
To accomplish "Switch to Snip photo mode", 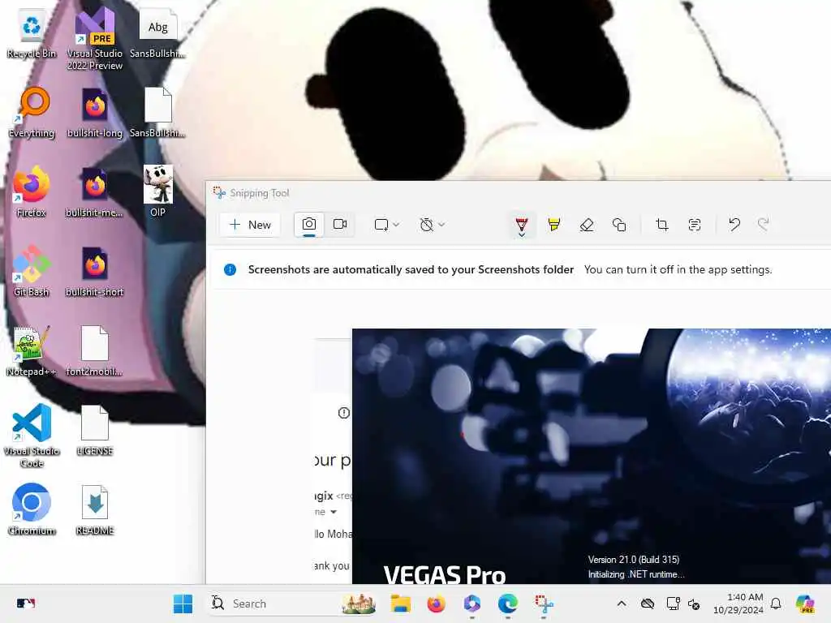I will [309, 225].
